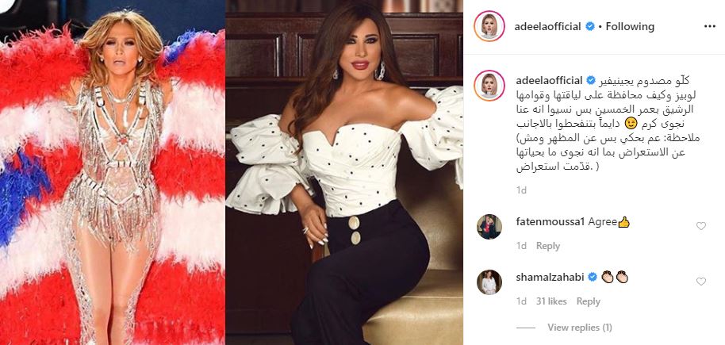
Task: Like the shamalzahabi comment with heart icon
Action: coord(701,282)
